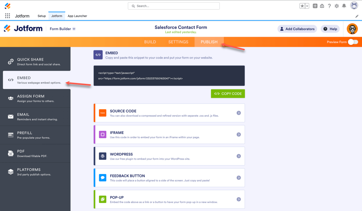This screenshot has width=362, height=211.
Task: Click the Salesforce help question mark icon
Action: pos(329,6)
